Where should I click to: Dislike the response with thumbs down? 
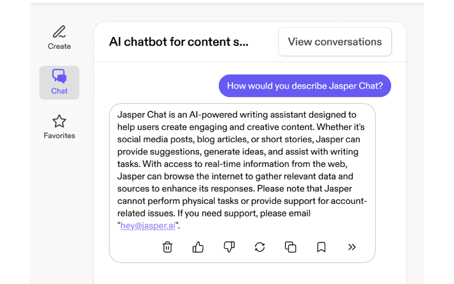pos(229,247)
